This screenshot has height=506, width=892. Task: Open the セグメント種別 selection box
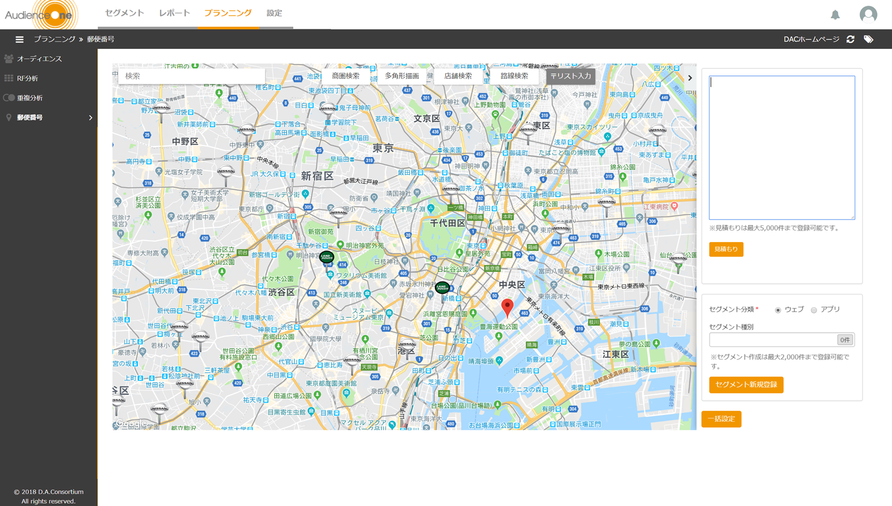coord(772,339)
